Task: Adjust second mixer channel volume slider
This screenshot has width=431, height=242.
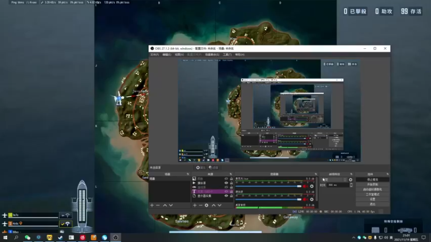Action: point(268,200)
